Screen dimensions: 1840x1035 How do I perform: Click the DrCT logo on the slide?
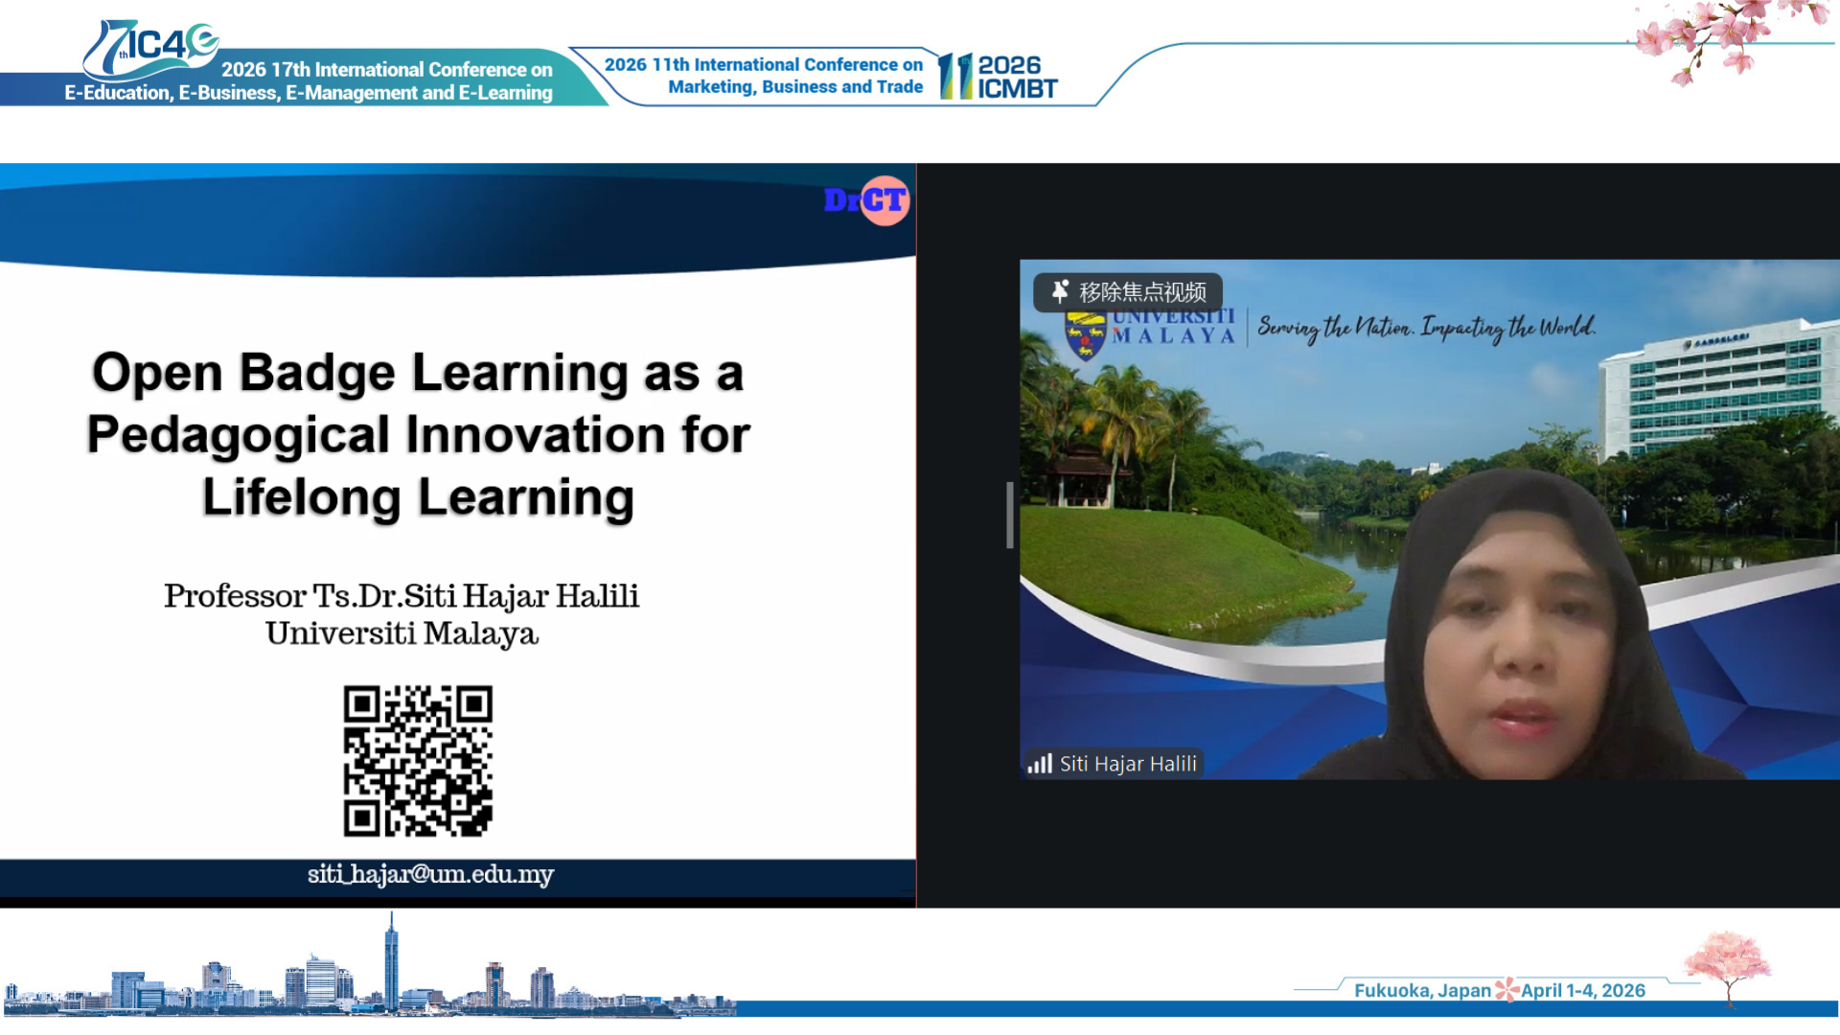(x=866, y=200)
